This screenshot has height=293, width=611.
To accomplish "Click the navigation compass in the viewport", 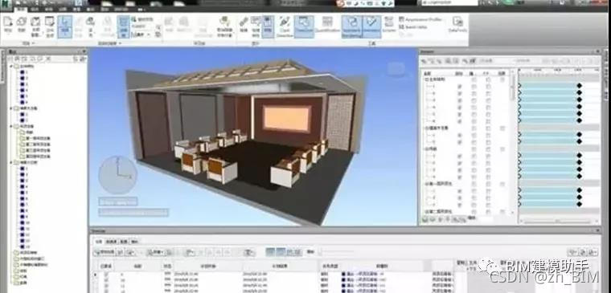I will pos(117,175).
